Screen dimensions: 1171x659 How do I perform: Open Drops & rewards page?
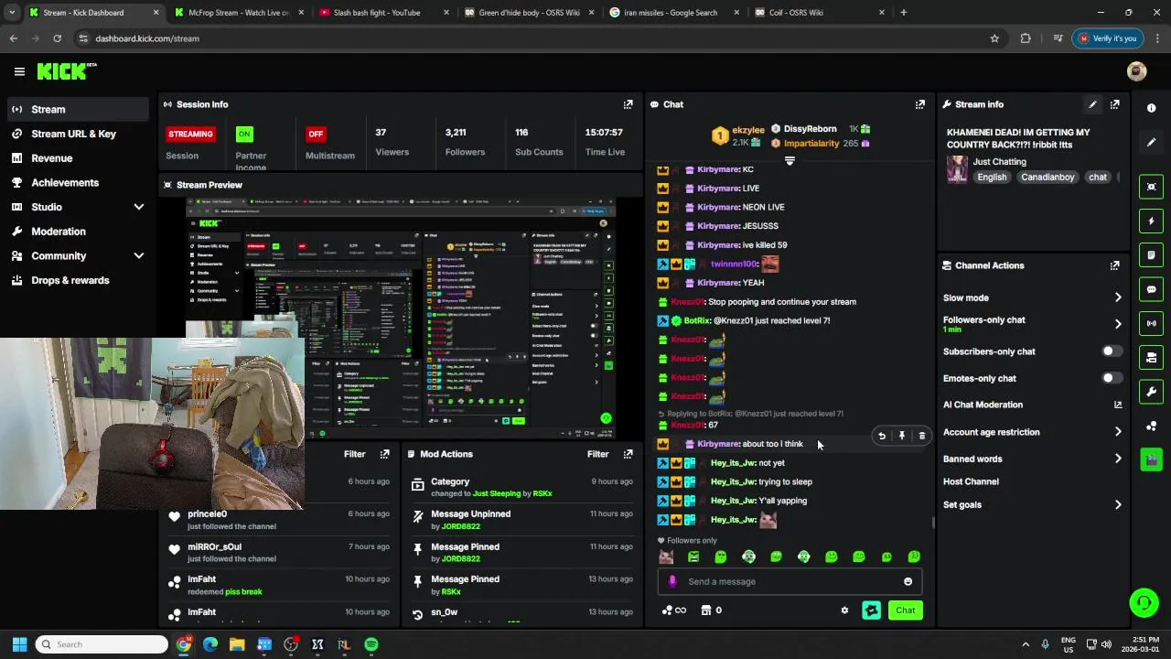pyautogui.click(x=77, y=280)
